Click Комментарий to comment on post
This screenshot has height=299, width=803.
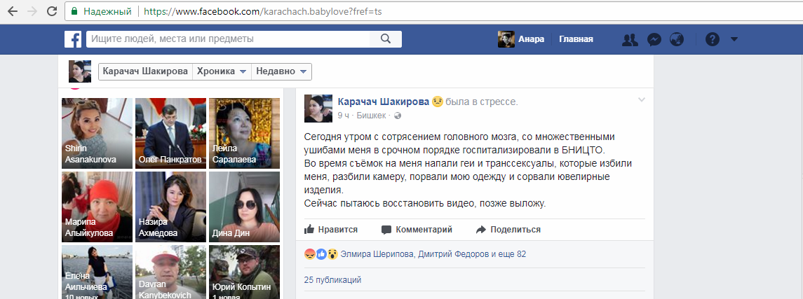417,230
